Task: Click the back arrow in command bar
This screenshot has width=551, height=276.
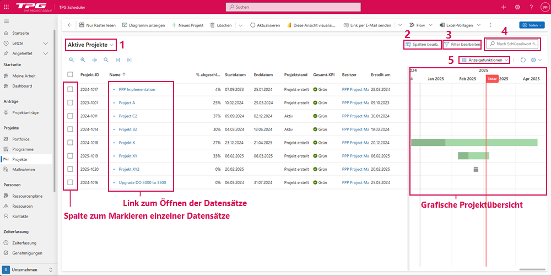Action: pyautogui.click(x=69, y=25)
